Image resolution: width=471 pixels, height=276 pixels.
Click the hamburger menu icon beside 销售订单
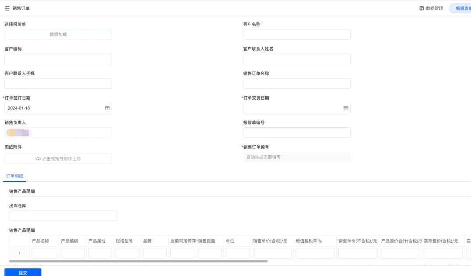tap(7, 8)
